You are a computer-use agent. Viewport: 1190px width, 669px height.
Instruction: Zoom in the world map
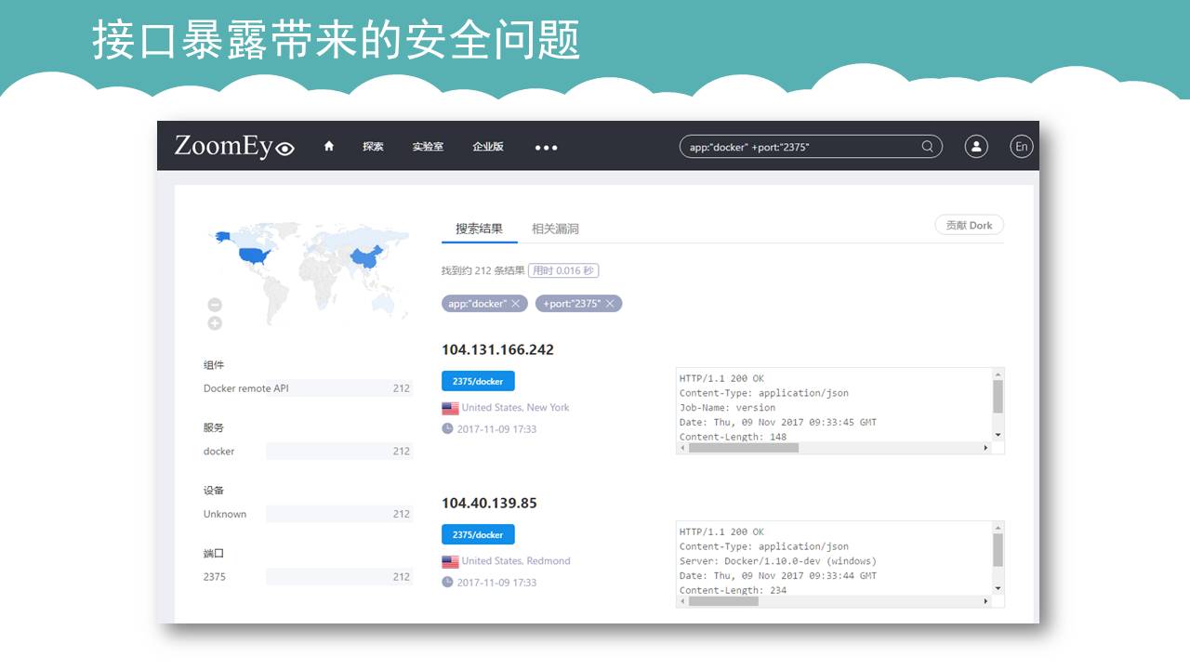pos(215,323)
